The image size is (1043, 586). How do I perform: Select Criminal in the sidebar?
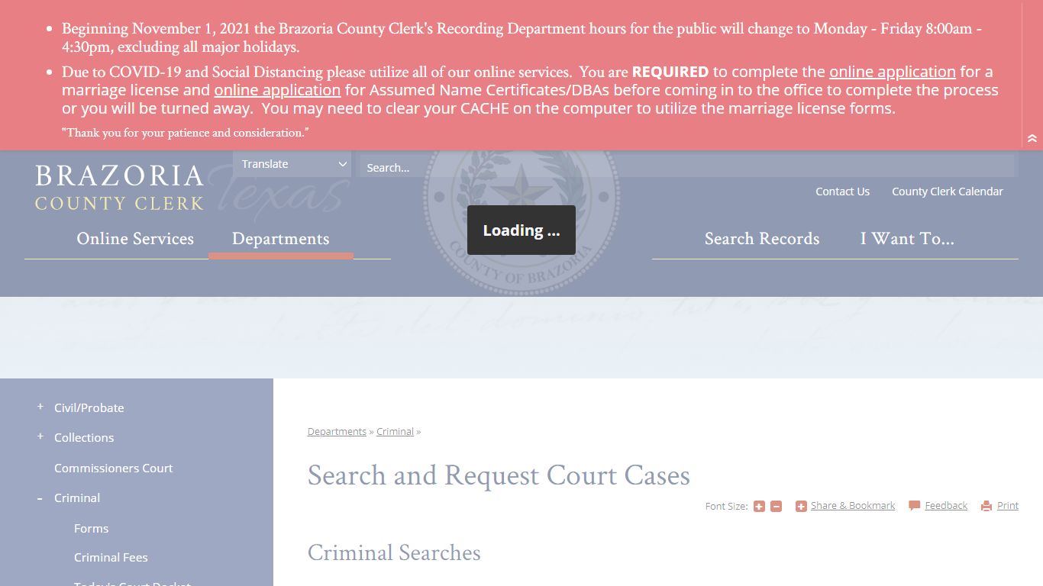pyautogui.click(x=77, y=497)
